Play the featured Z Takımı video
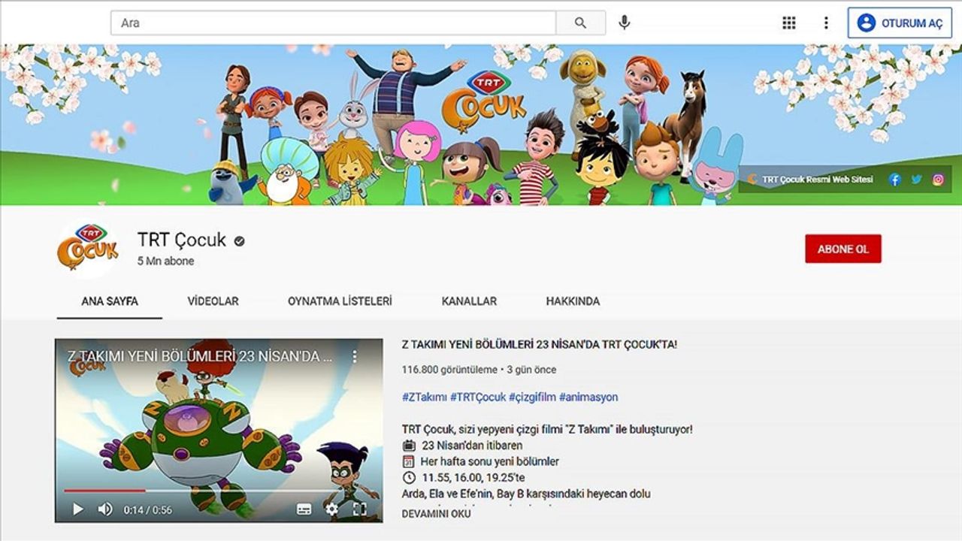962x541 pixels. (77, 509)
